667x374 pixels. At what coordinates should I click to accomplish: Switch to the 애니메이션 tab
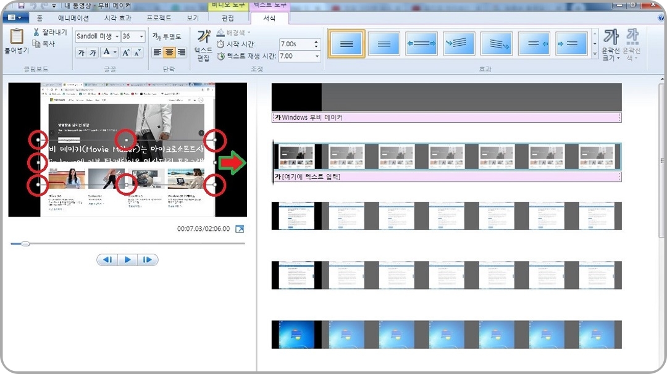click(73, 18)
